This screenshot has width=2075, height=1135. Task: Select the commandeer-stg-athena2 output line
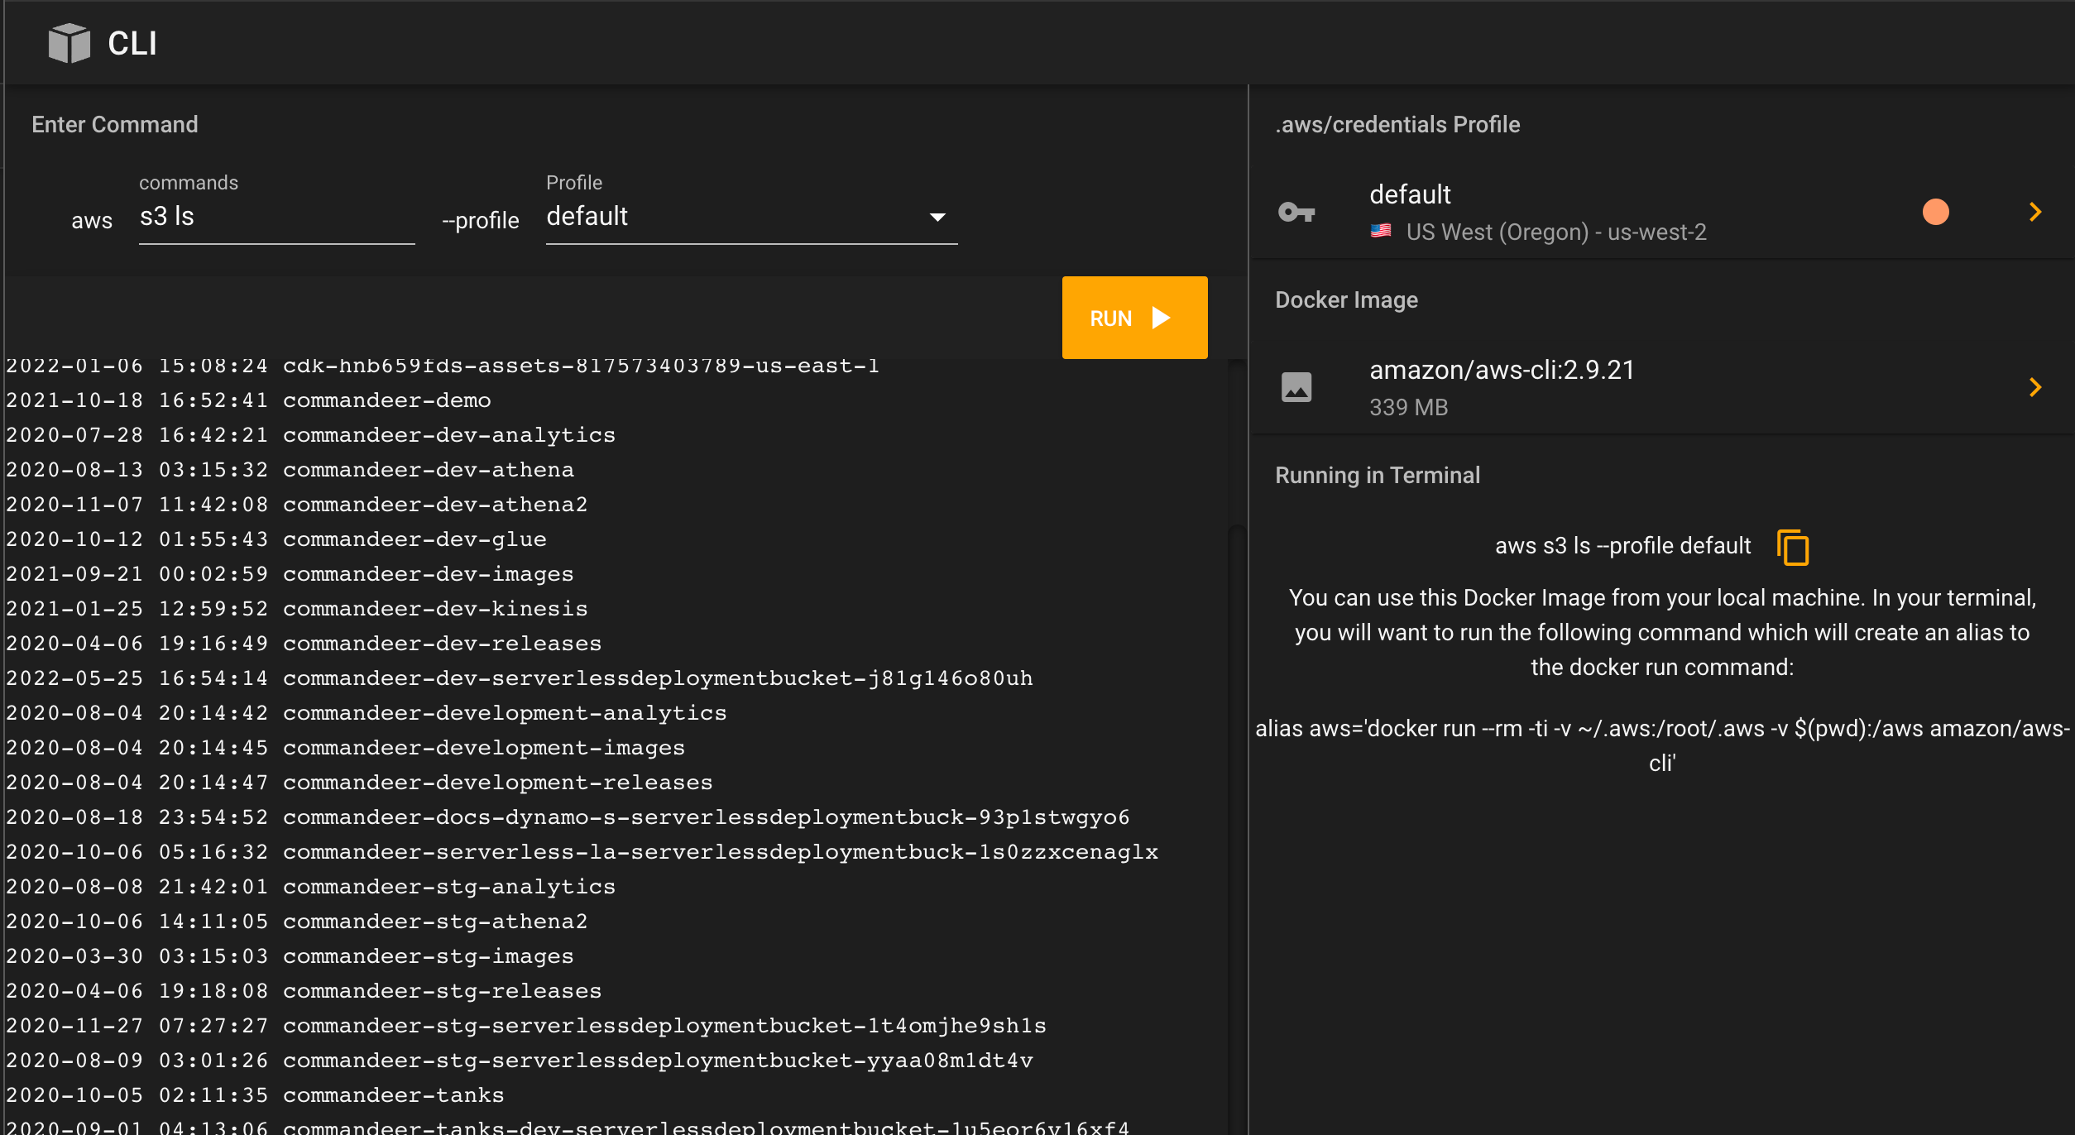(x=297, y=922)
